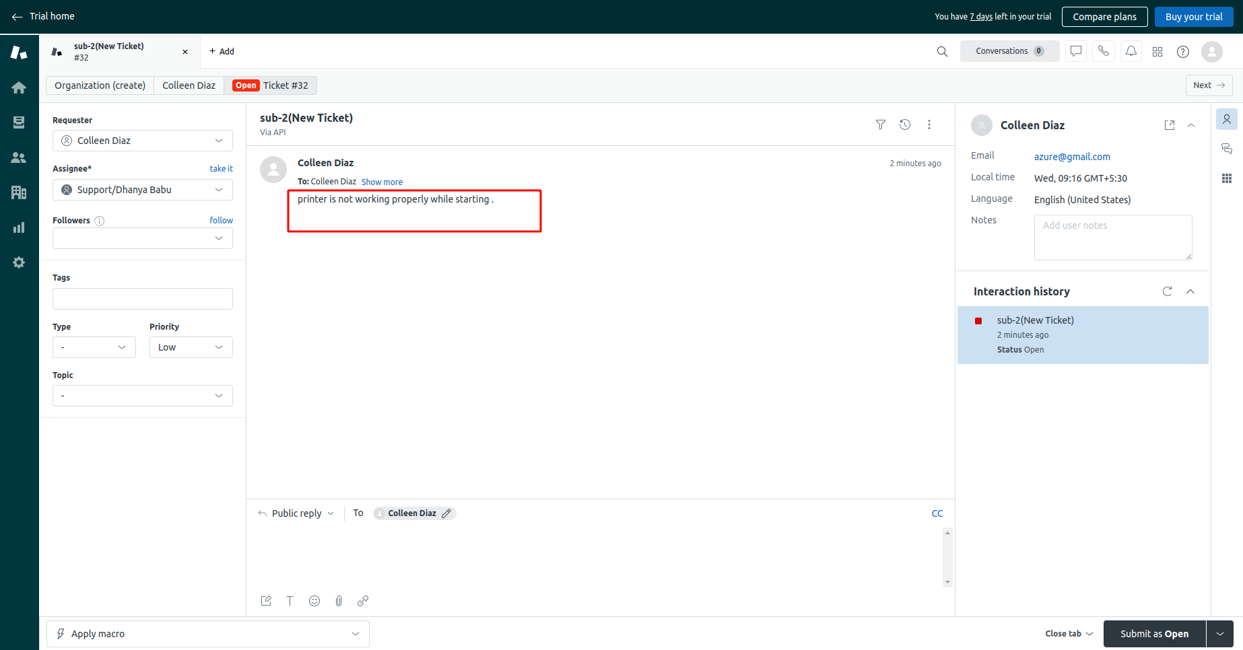Screen dimensions: 1243x650
Task: Open the chat bubble icon in top bar
Action: (x=1076, y=51)
